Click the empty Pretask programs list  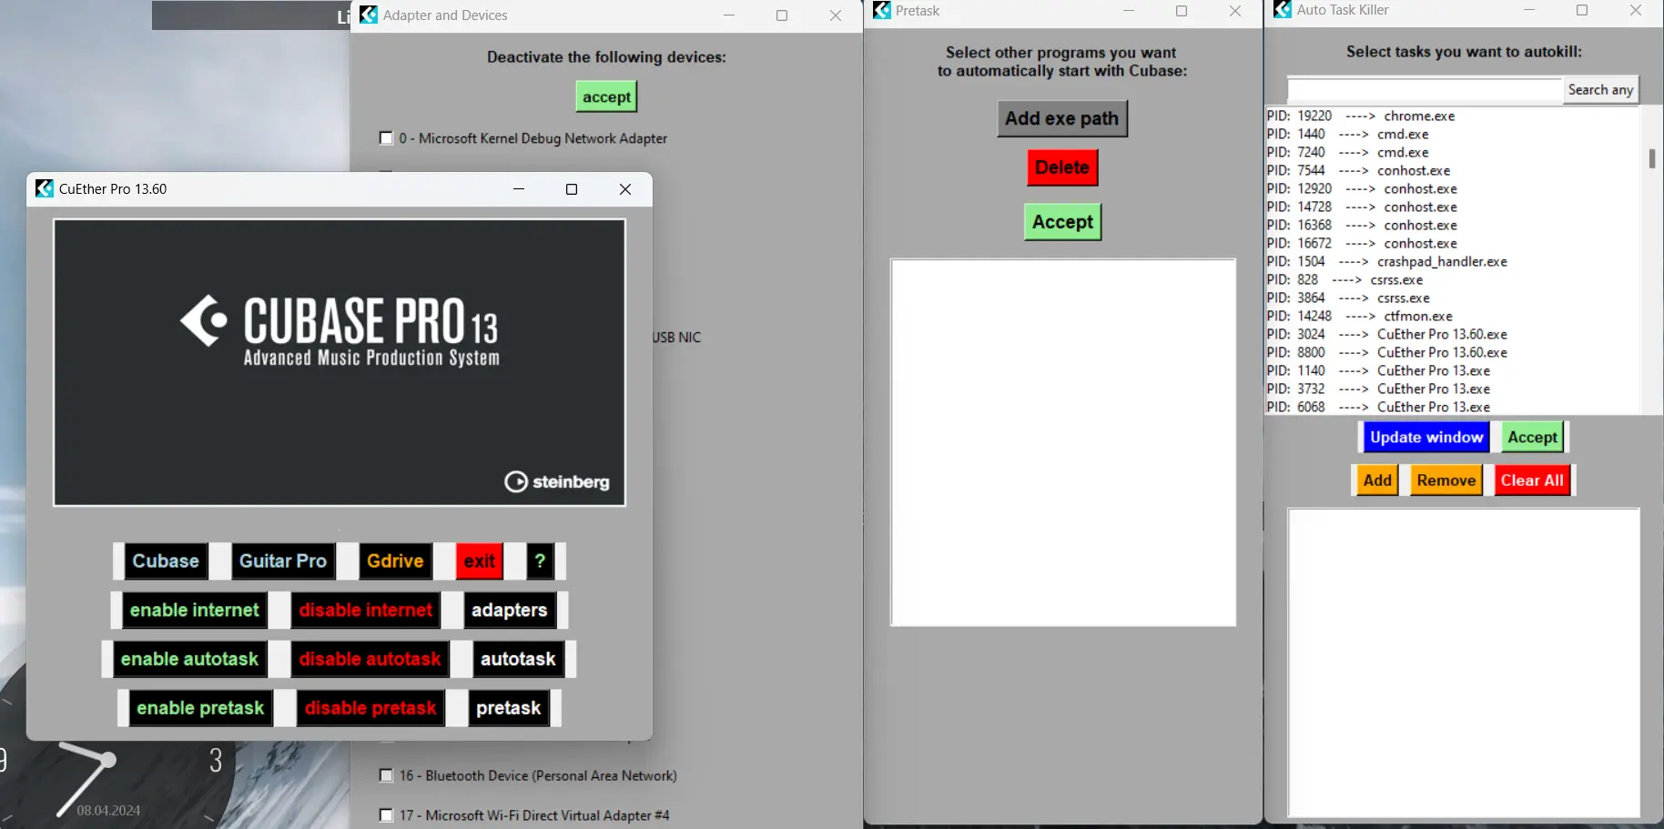pos(1063,442)
